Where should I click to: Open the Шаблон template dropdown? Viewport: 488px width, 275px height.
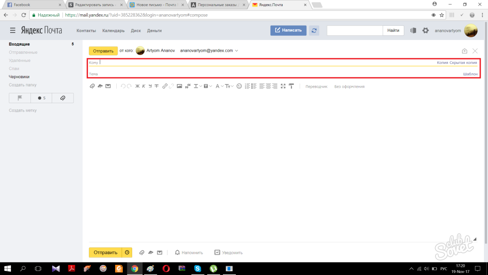pyautogui.click(x=470, y=74)
